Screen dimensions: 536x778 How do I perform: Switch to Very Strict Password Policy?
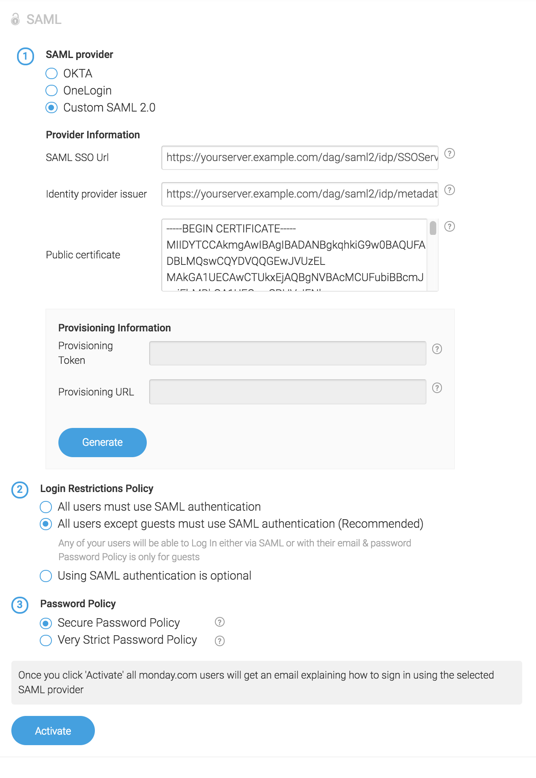[45, 640]
